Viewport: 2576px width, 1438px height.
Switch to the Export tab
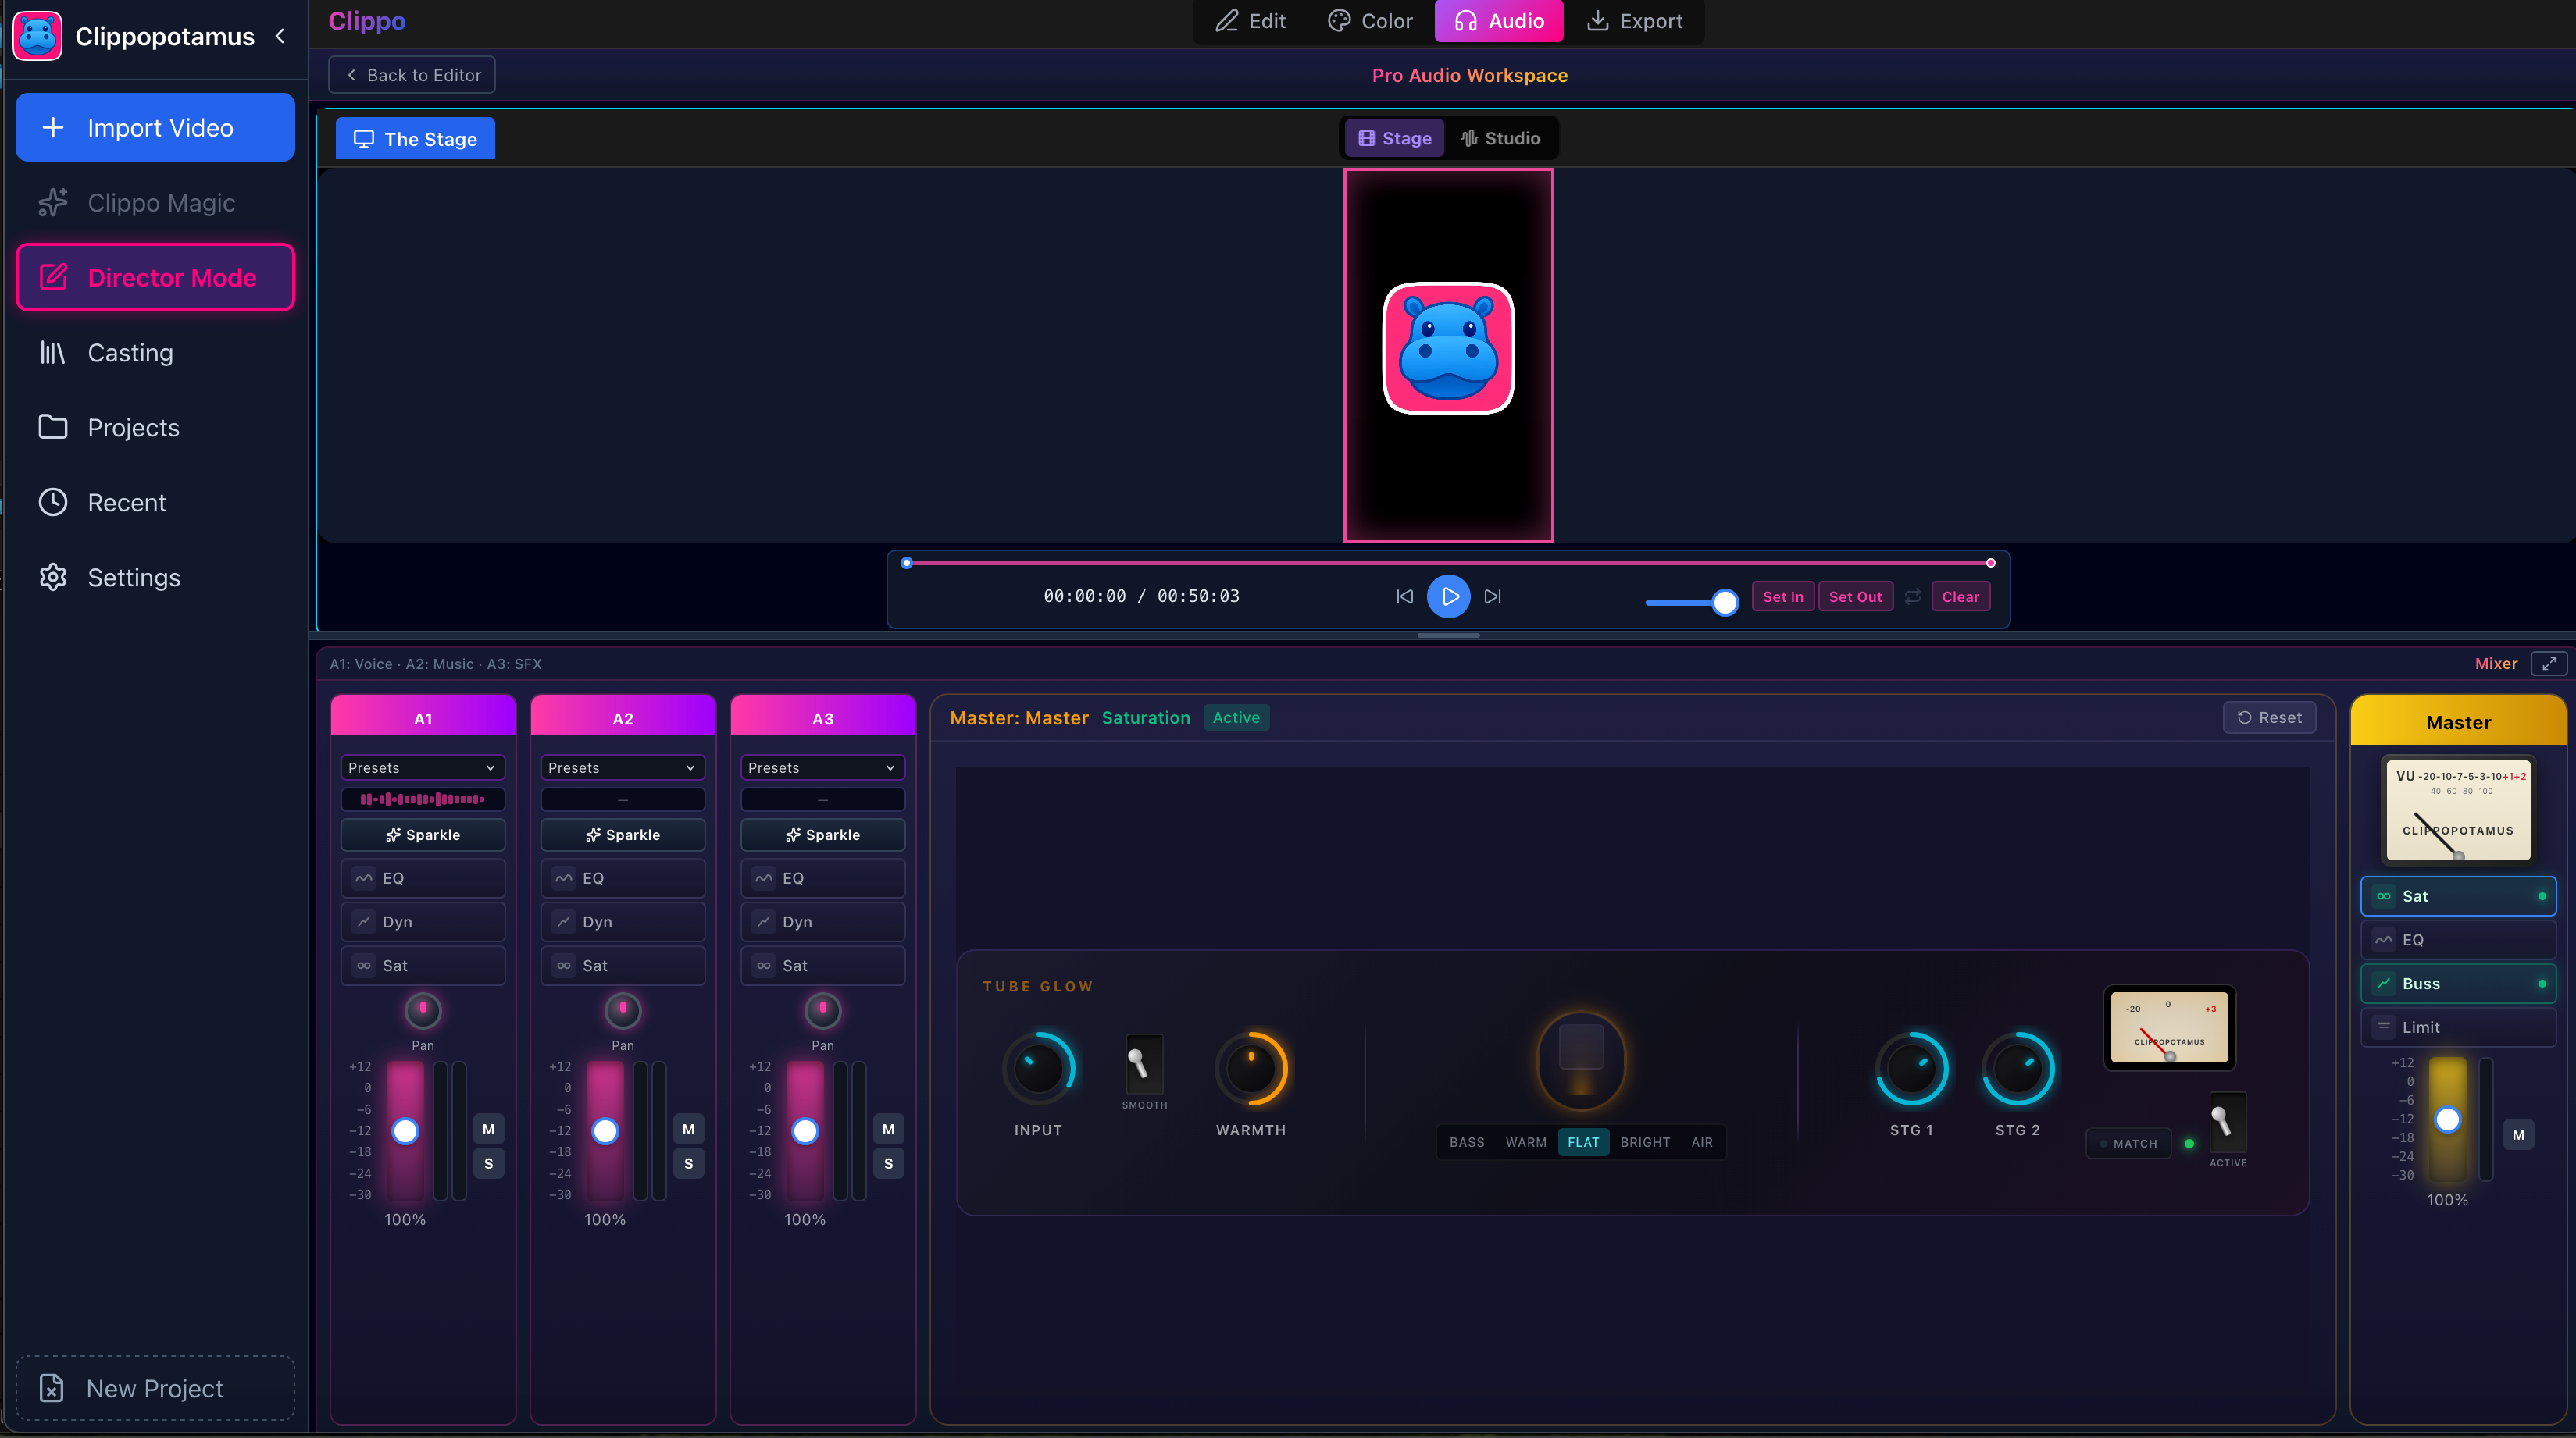[1634, 21]
